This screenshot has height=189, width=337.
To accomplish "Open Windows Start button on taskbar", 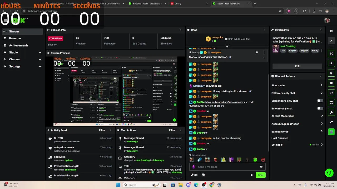I will pos(118,185).
